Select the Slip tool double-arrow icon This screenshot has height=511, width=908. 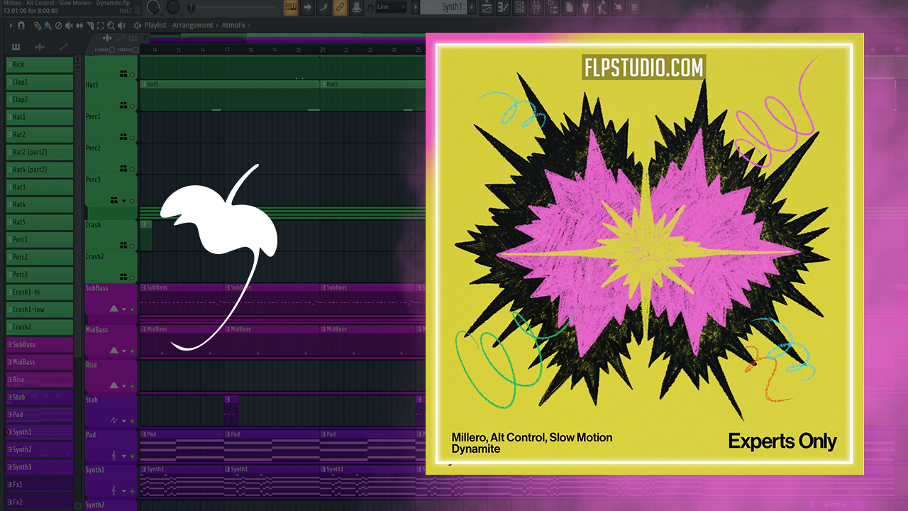79,26
